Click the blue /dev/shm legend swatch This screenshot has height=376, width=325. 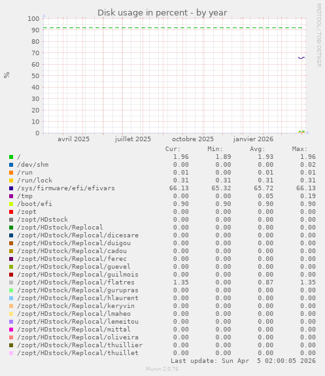11,165
